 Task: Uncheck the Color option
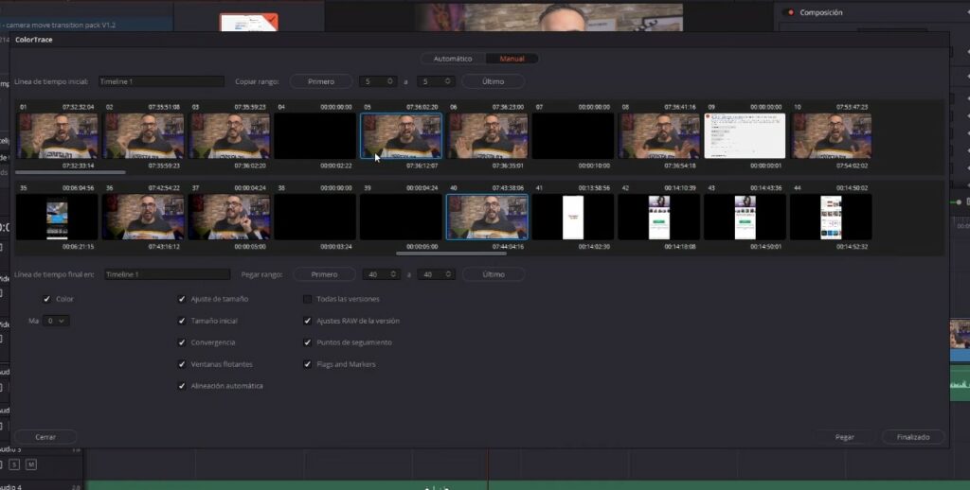(x=47, y=299)
